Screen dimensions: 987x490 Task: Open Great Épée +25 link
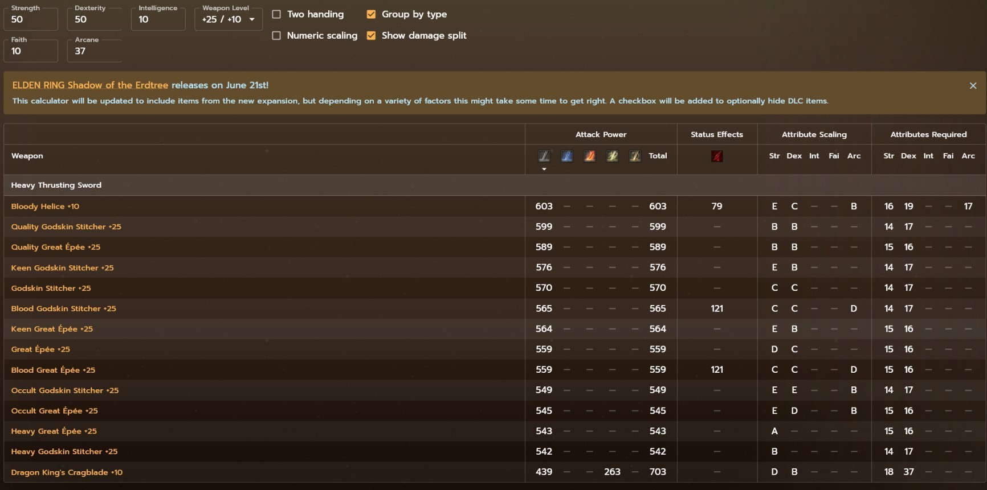point(40,349)
